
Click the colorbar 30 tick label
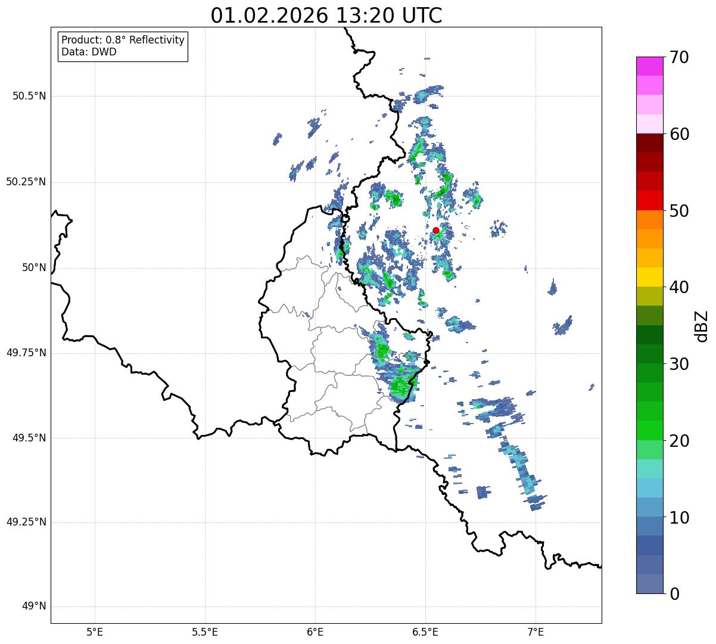pyautogui.click(x=679, y=364)
